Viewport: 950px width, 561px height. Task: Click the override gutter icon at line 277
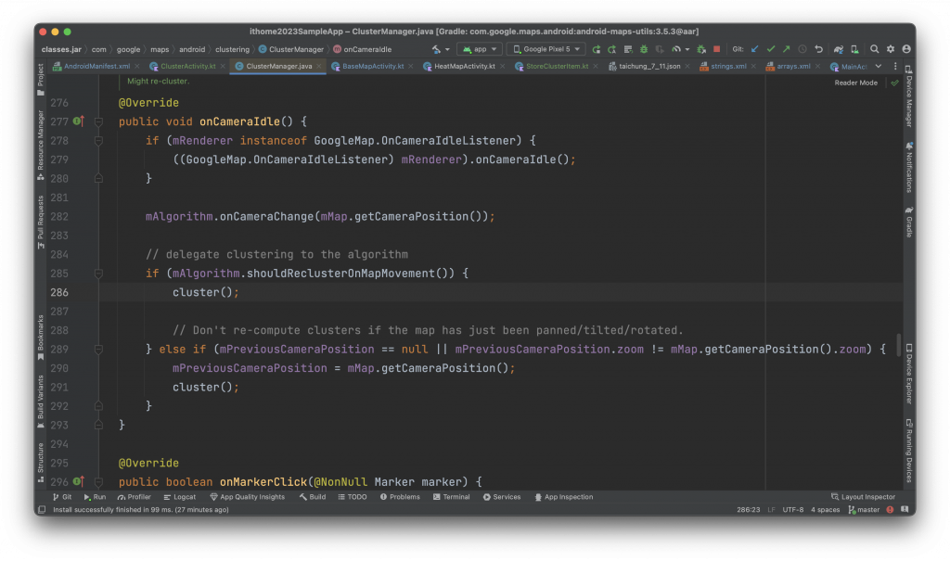point(78,121)
